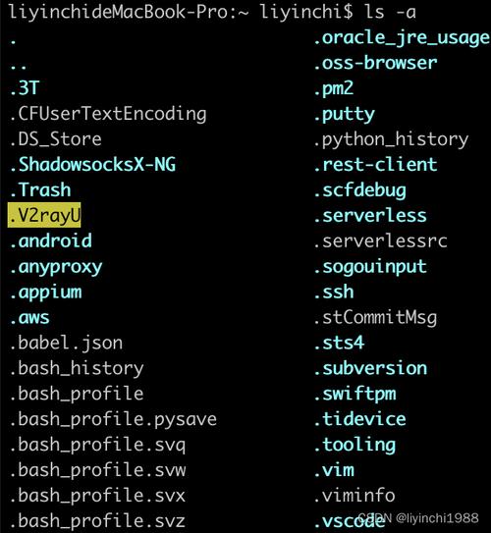
Task: Select the .subversion directory entry
Action: (370, 368)
